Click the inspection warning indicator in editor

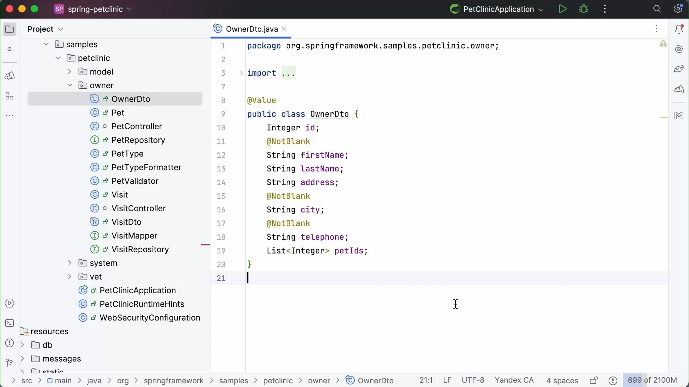[x=663, y=44]
